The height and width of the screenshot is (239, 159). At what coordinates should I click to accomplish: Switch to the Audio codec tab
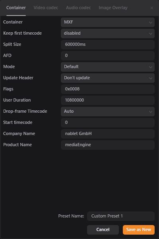pos(78,8)
